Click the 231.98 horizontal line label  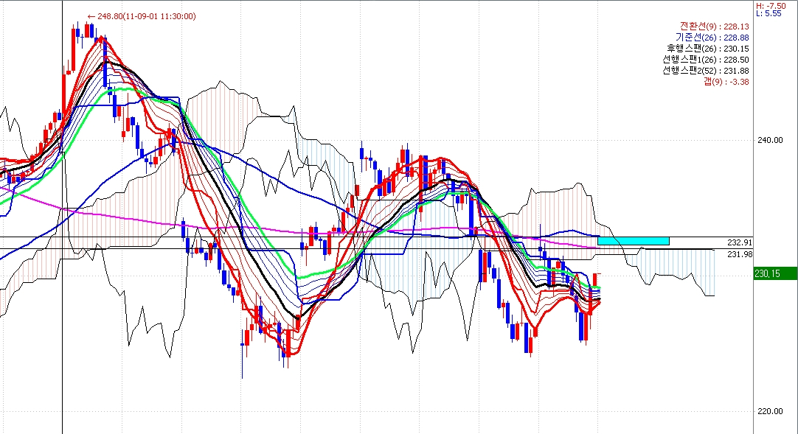click(x=739, y=254)
